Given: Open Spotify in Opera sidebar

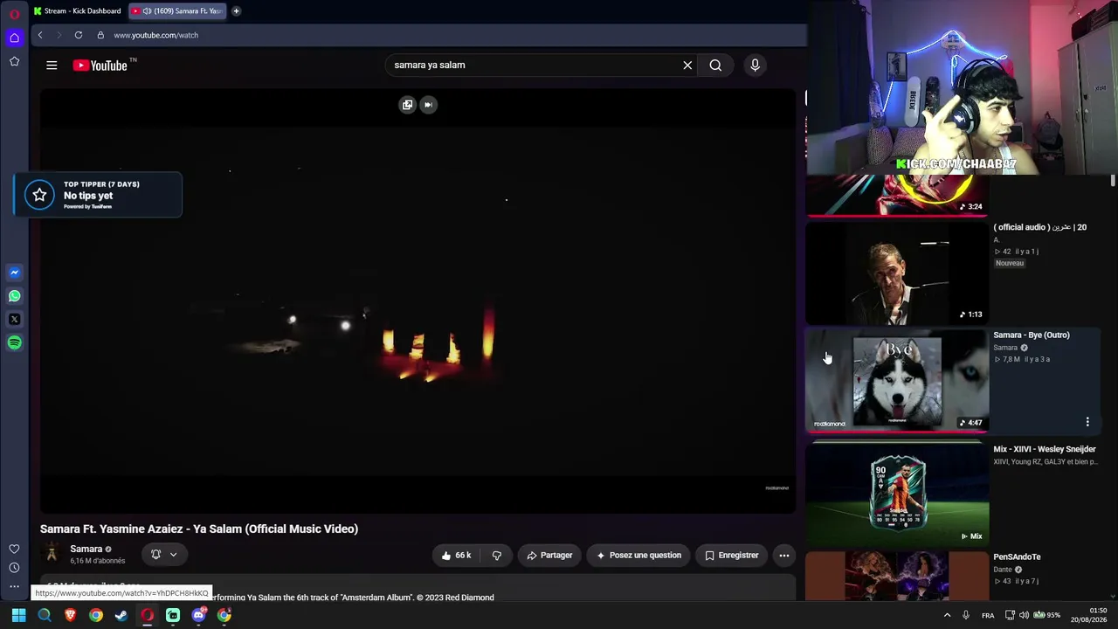Looking at the screenshot, I should [x=14, y=343].
